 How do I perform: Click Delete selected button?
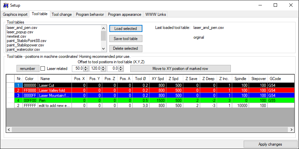point(126,48)
